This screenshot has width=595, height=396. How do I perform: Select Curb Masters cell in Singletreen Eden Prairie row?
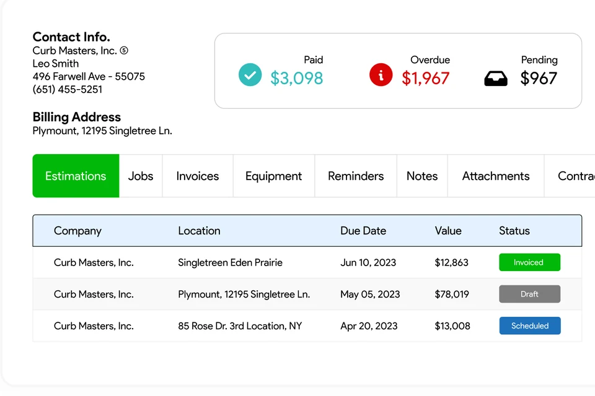94,262
